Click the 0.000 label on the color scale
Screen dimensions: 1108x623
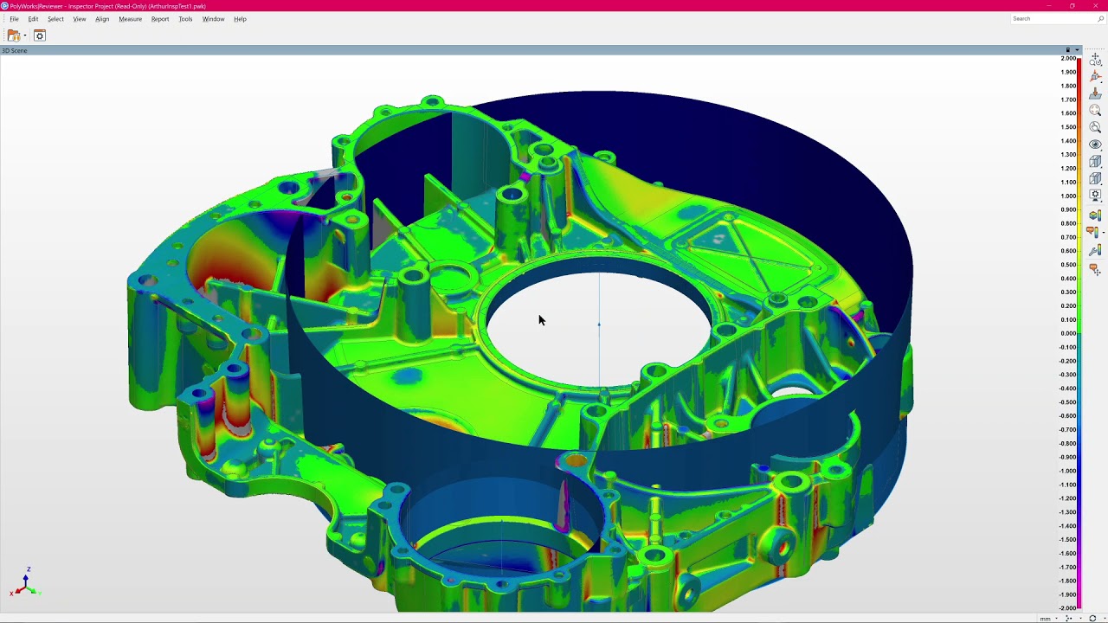1068,333
